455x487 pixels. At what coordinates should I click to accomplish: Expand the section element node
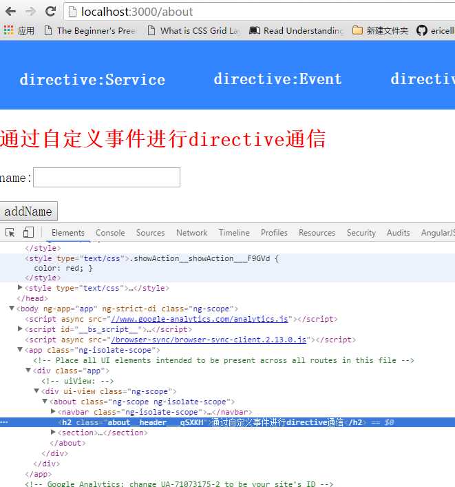pos(53,432)
